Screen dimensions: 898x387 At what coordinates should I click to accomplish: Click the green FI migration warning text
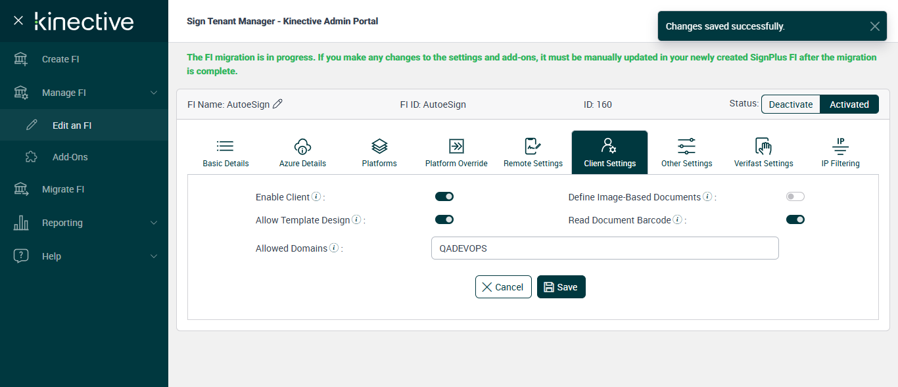(531, 64)
